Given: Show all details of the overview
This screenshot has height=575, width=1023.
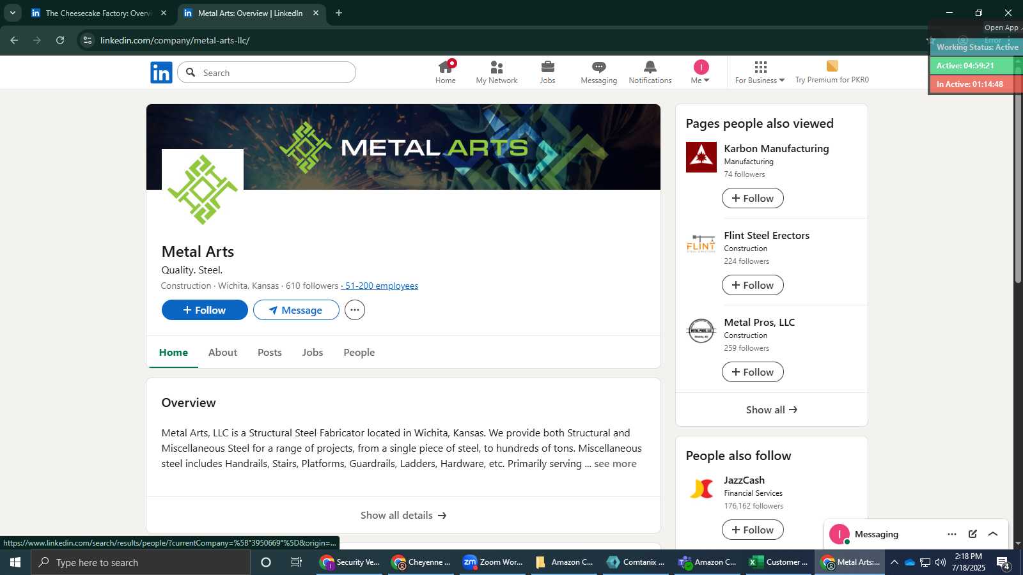Looking at the screenshot, I should (x=403, y=515).
